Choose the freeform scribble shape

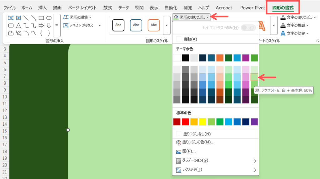(x=18, y=33)
